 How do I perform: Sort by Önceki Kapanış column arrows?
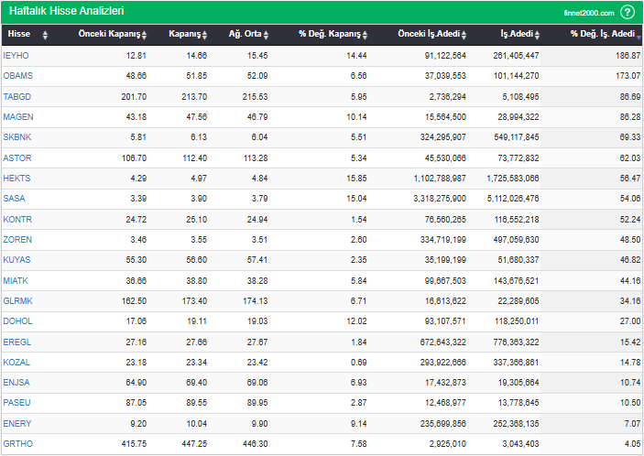coord(144,35)
